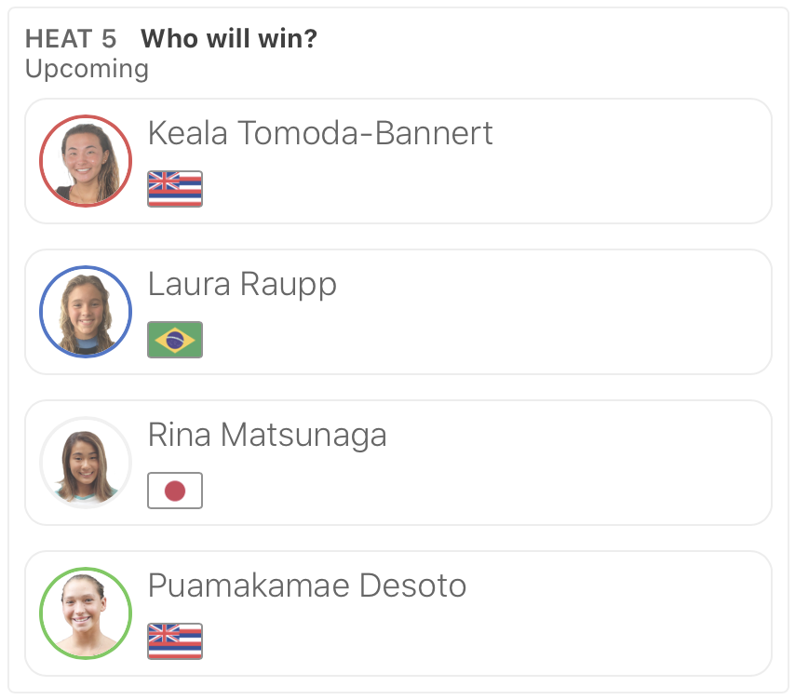Open Rina Matsunaga's profile photo
The image size is (795, 700).
point(86,463)
